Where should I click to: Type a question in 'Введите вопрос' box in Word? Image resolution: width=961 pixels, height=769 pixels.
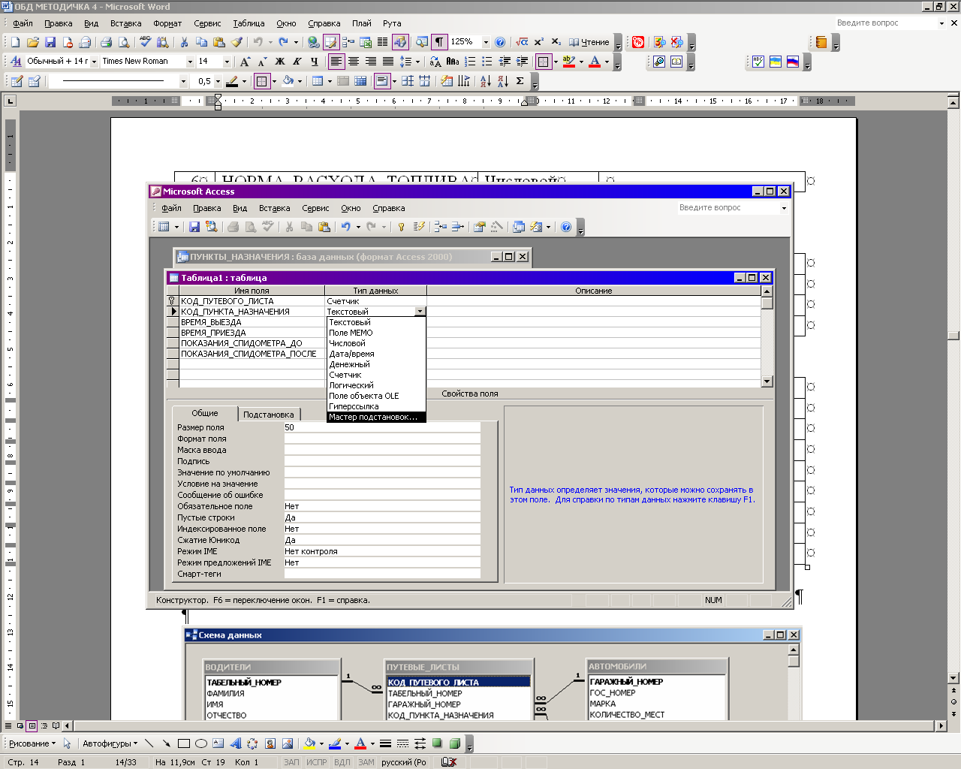[886, 23]
